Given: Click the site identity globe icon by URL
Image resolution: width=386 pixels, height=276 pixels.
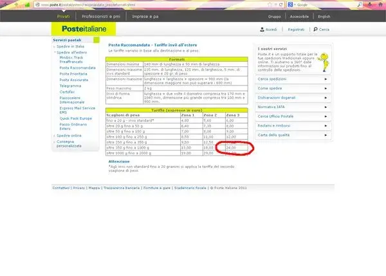Looking at the screenshot, I should 38,5.
